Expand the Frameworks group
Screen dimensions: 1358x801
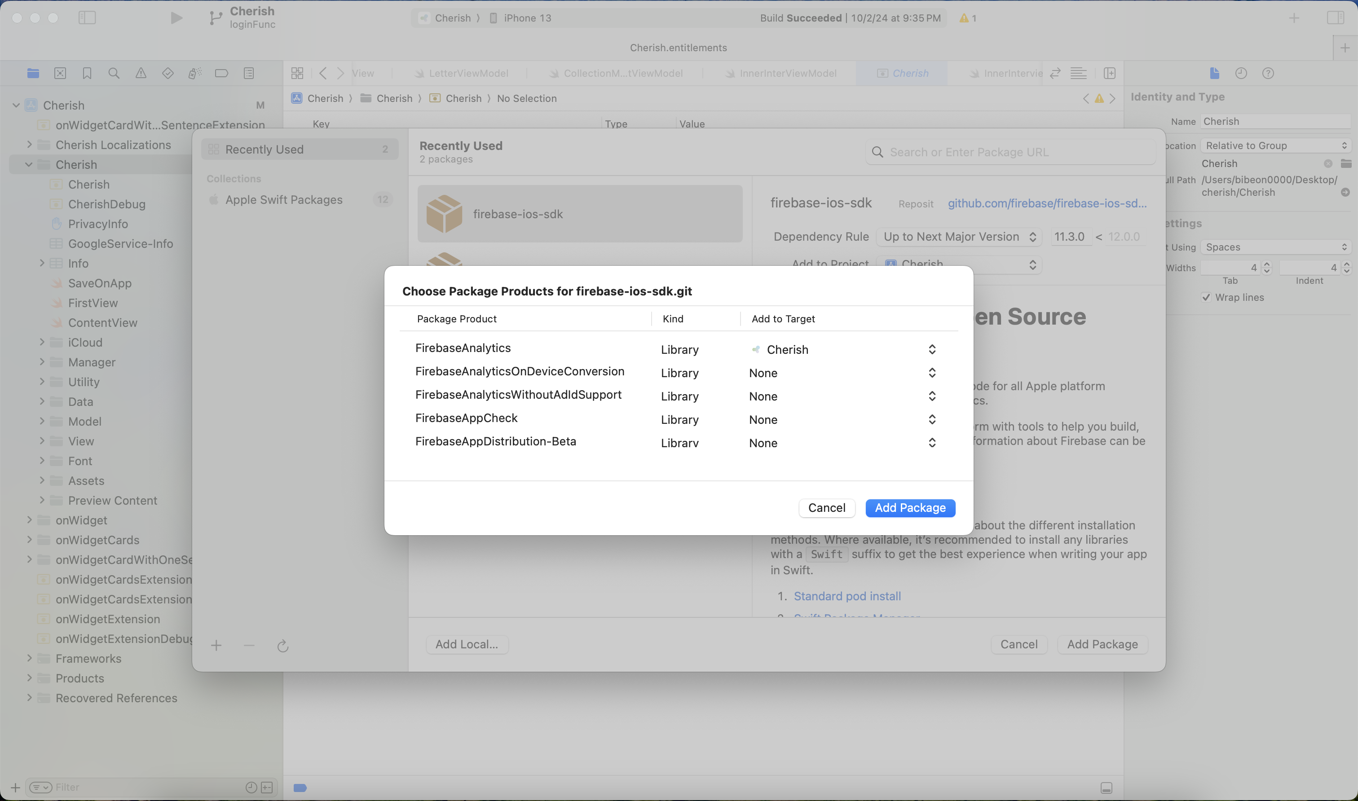(x=29, y=659)
